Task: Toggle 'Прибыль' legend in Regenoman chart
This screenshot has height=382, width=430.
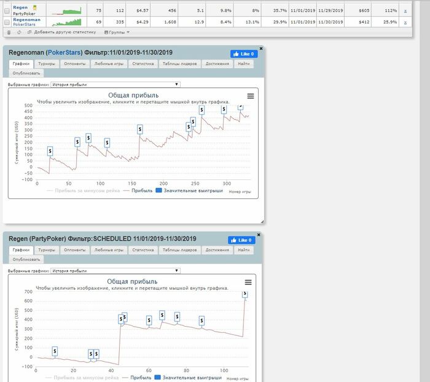Action: (138, 190)
